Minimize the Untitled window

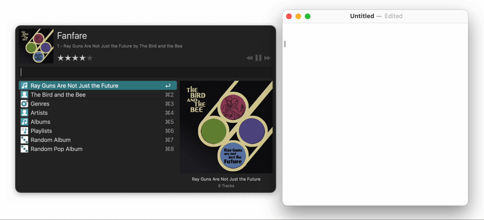pos(298,16)
